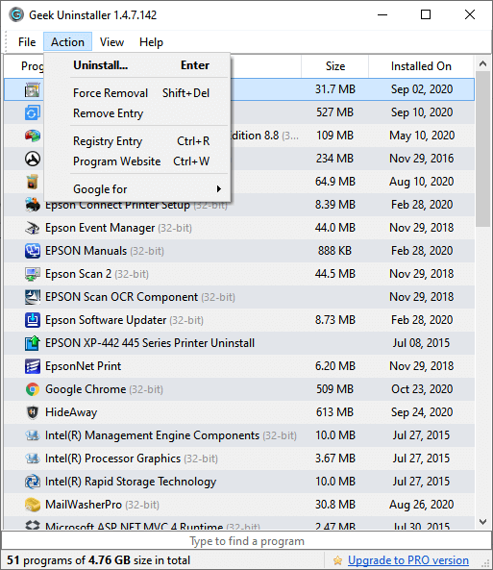Close the open Action menu
The width and height of the screenshot is (493, 570).
click(x=67, y=42)
